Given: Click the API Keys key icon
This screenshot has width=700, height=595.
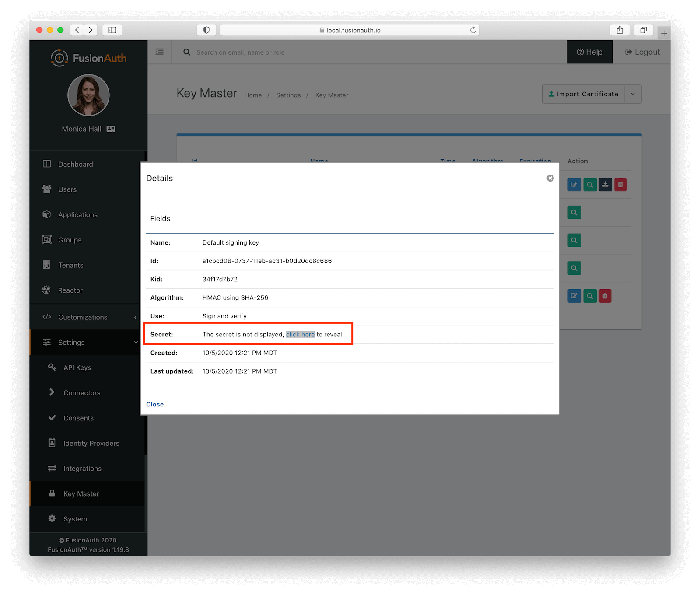Looking at the screenshot, I should 52,367.
